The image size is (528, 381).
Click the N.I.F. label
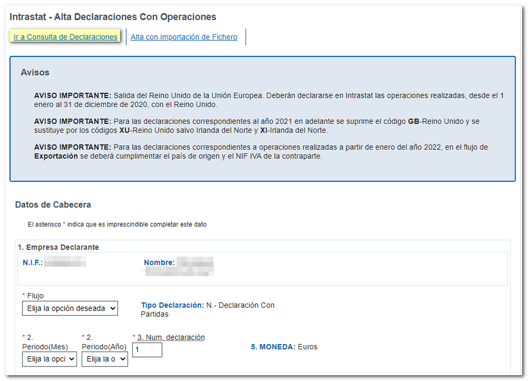33,262
